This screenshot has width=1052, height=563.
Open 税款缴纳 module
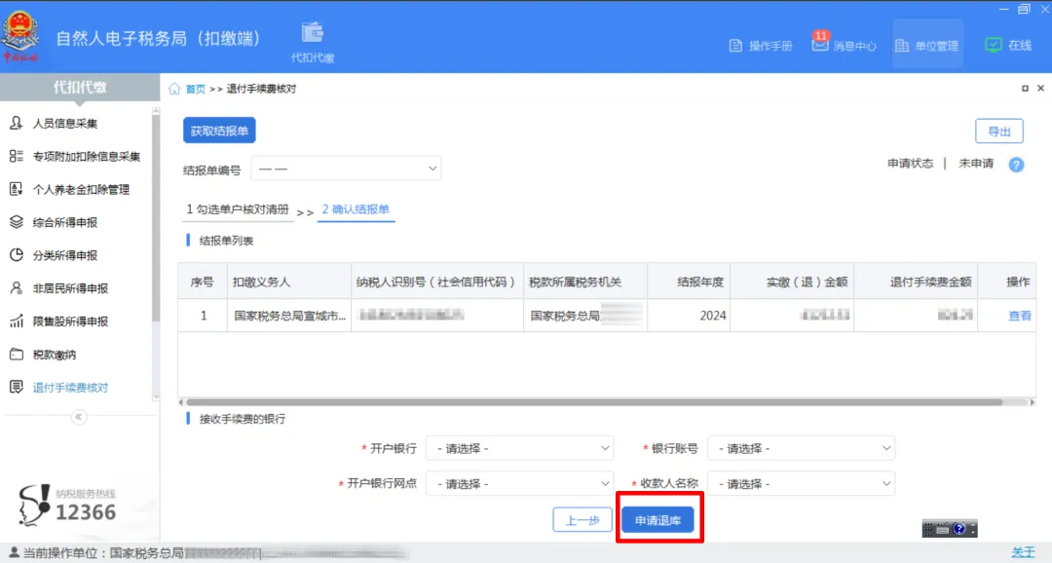(58, 354)
